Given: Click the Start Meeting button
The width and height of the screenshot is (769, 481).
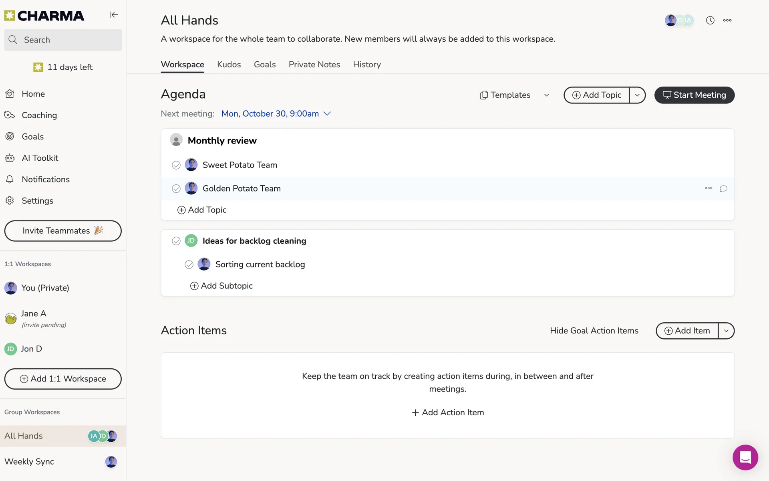Looking at the screenshot, I should [x=694, y=95].
